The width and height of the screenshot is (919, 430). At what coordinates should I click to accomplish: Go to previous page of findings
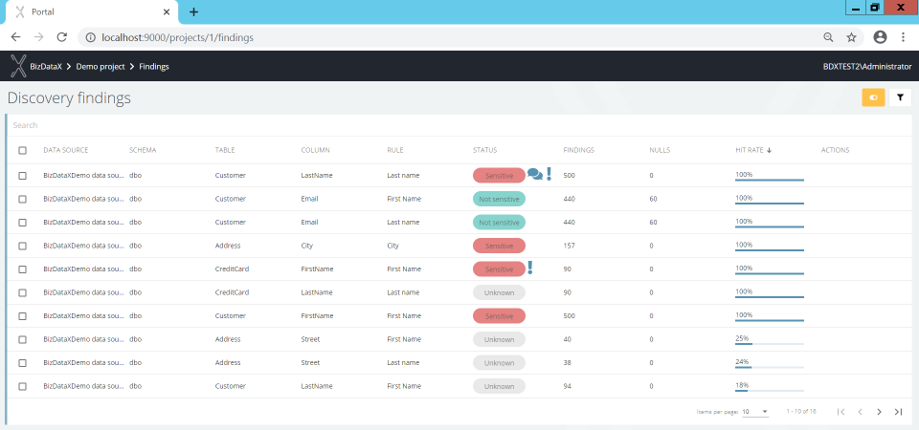pos(860,412)
